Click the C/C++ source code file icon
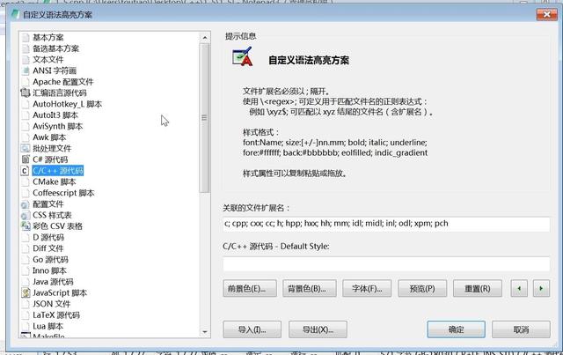The height and width of the screenshot is (355, 563). pos(25,171)
